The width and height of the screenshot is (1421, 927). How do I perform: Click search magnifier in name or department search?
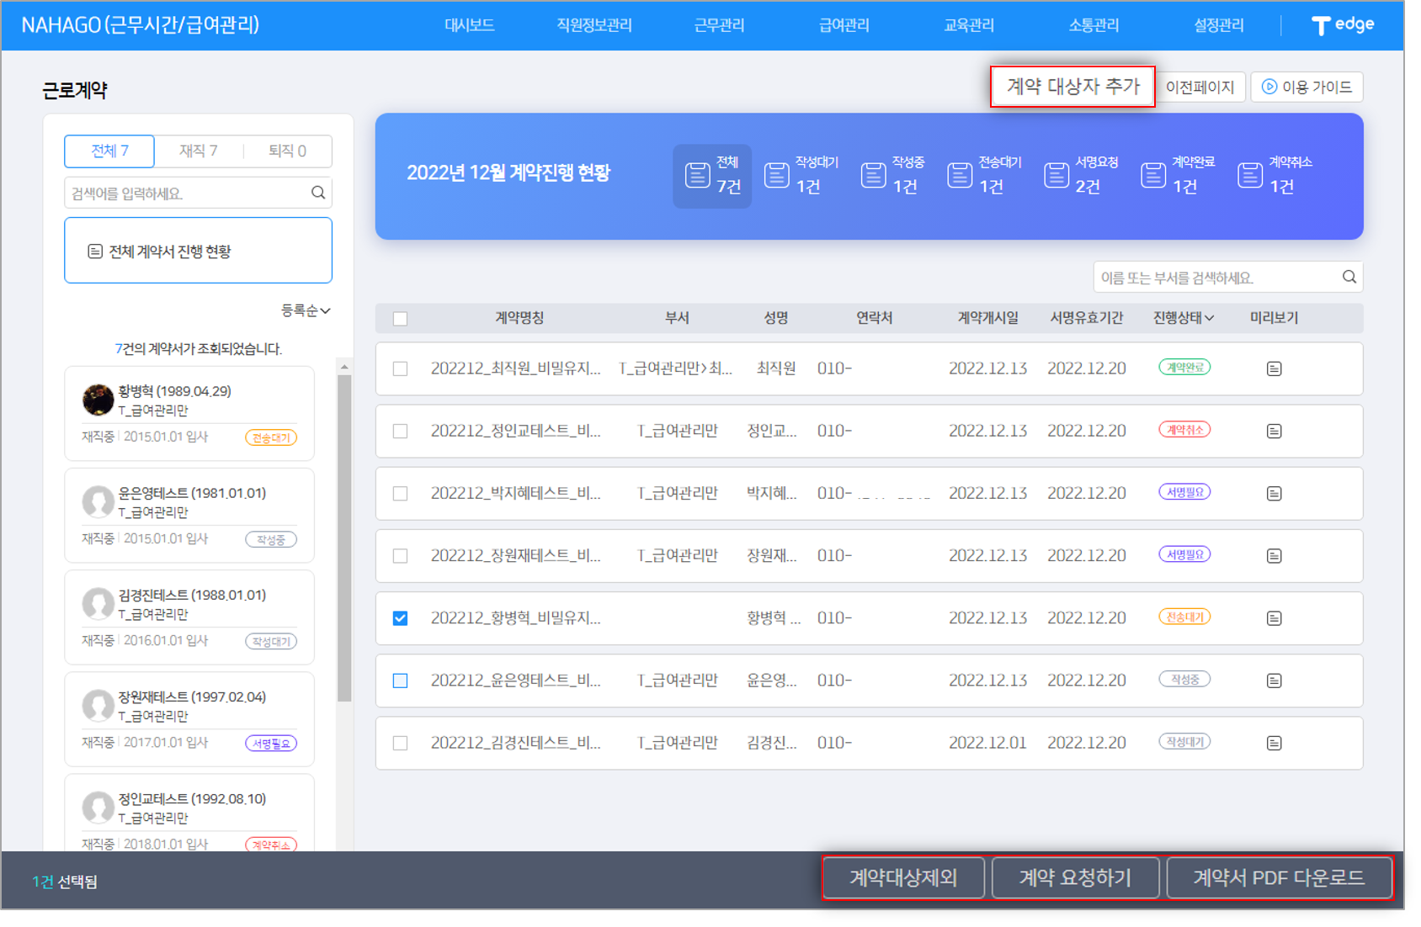click(x=1349, y=277)
